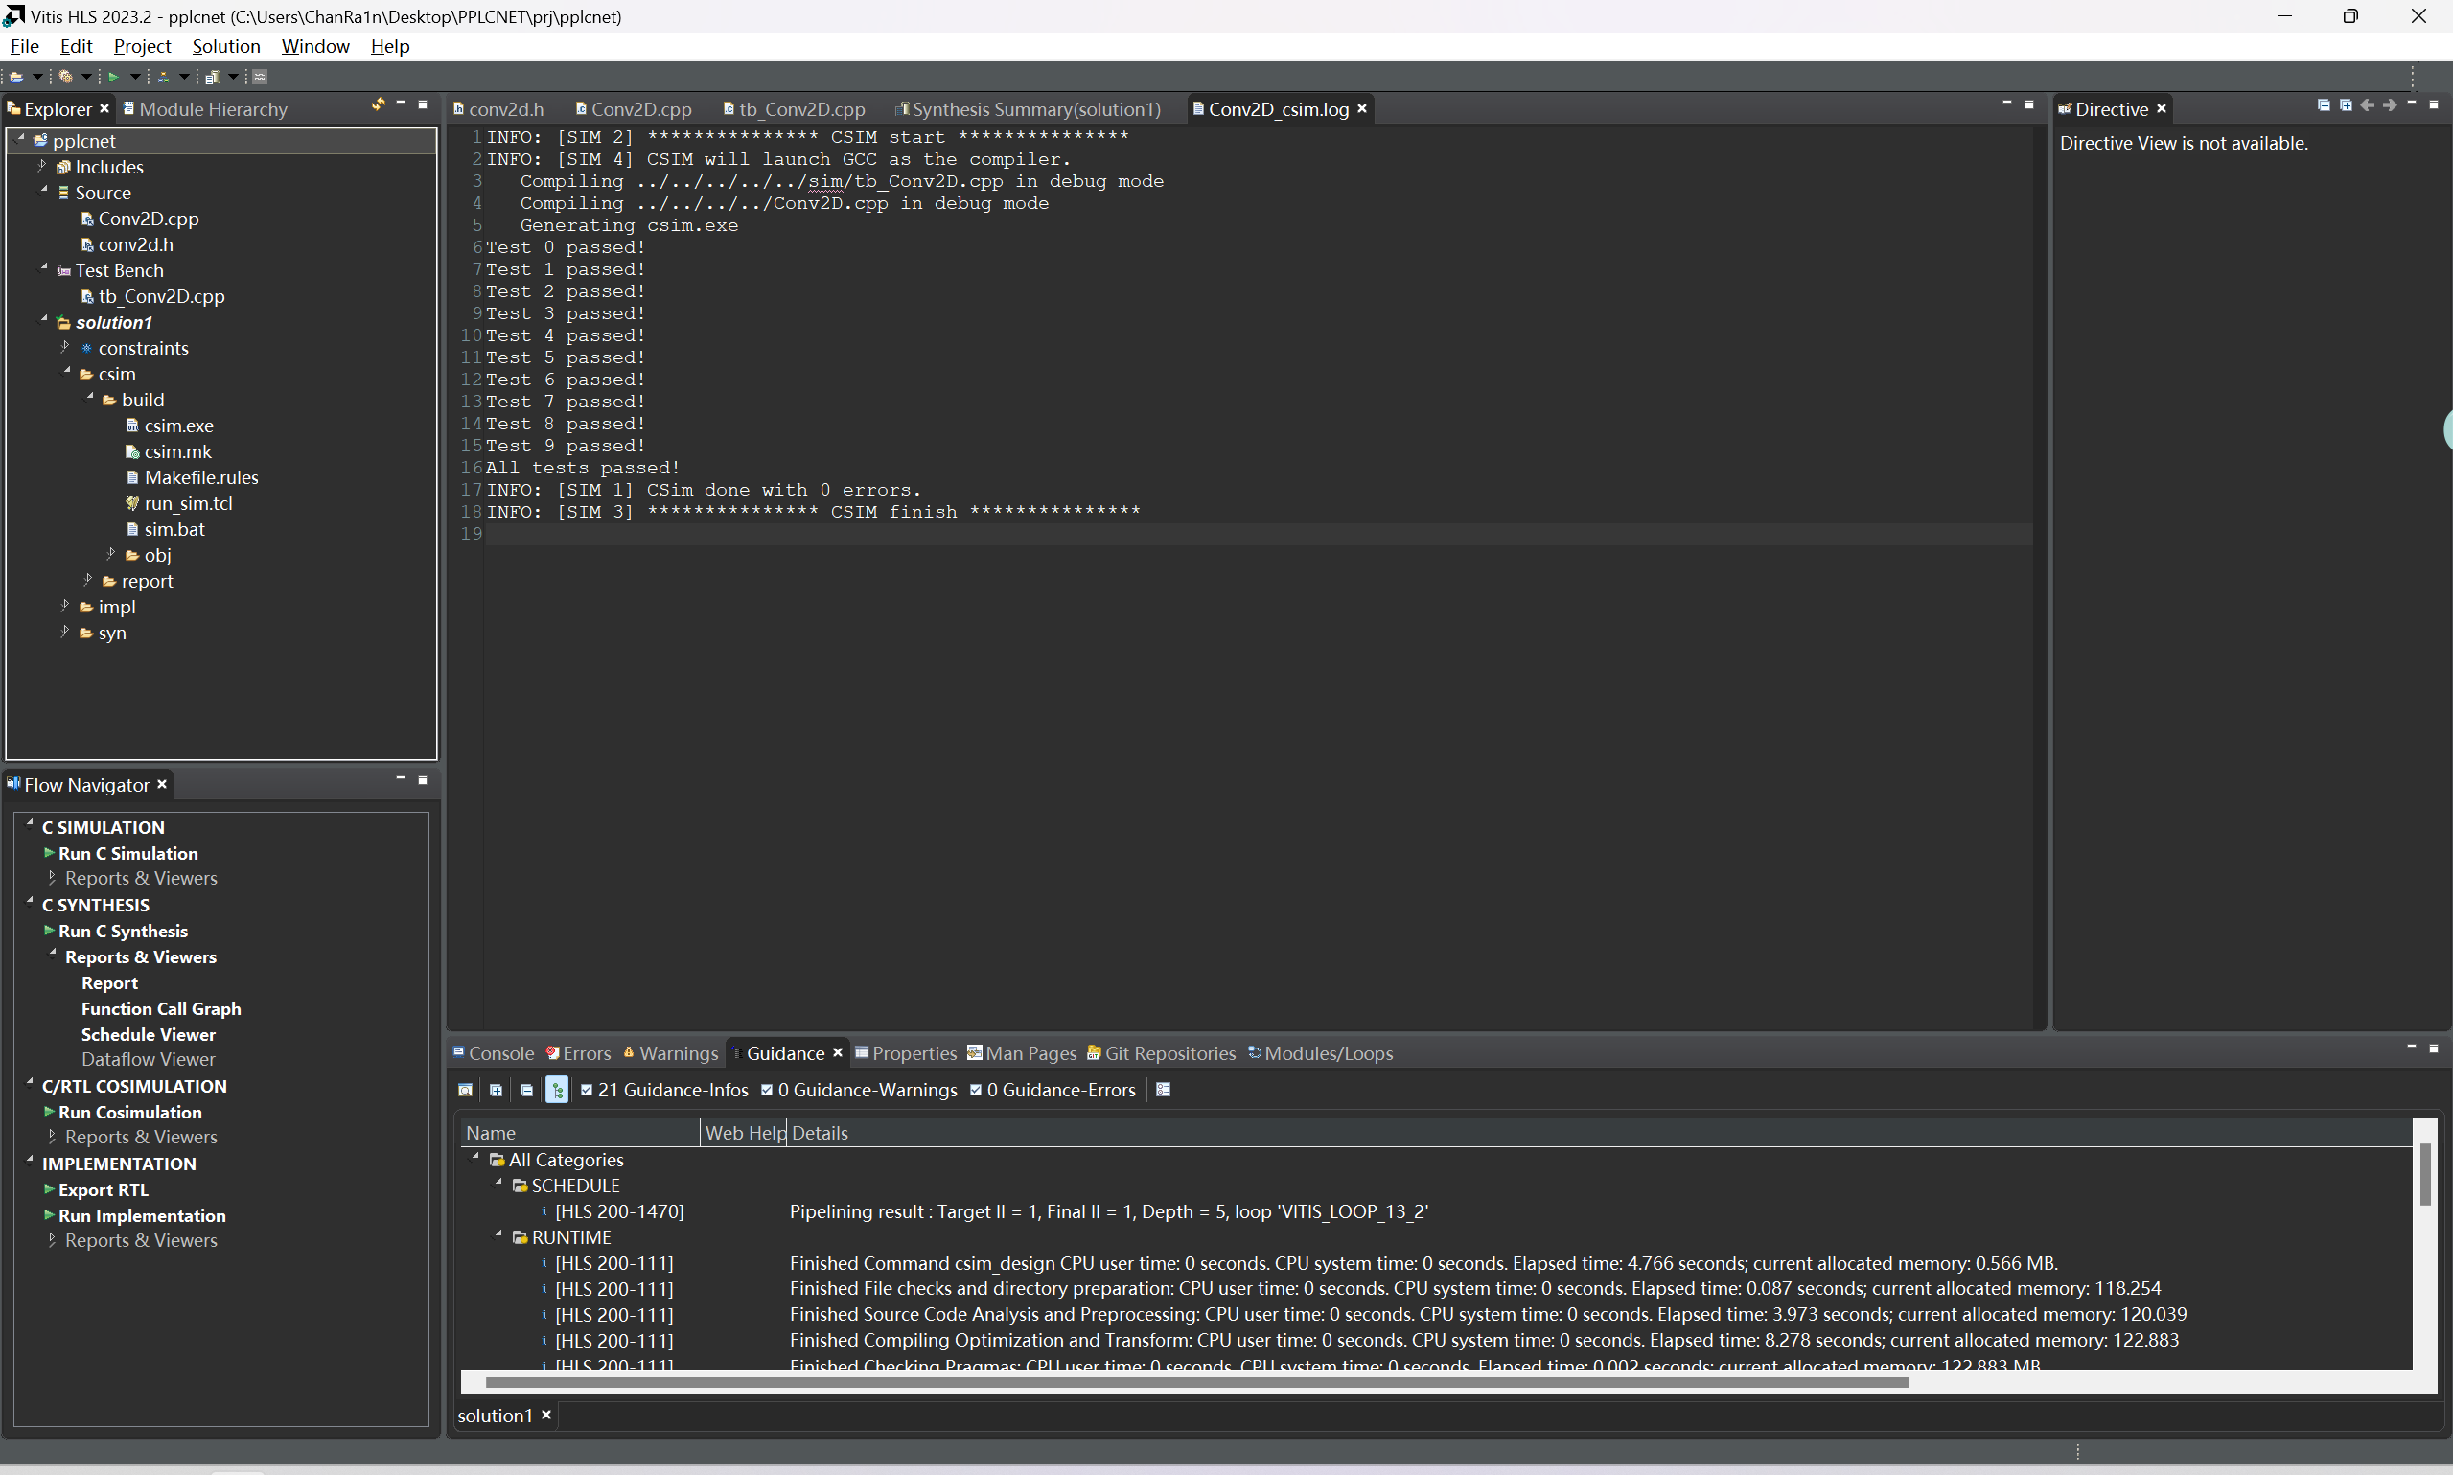Collapse the C SYNTHESIS section in Flow Navigator
The height and width of the screenshot is (1475, 2453).
pos(29,905)
